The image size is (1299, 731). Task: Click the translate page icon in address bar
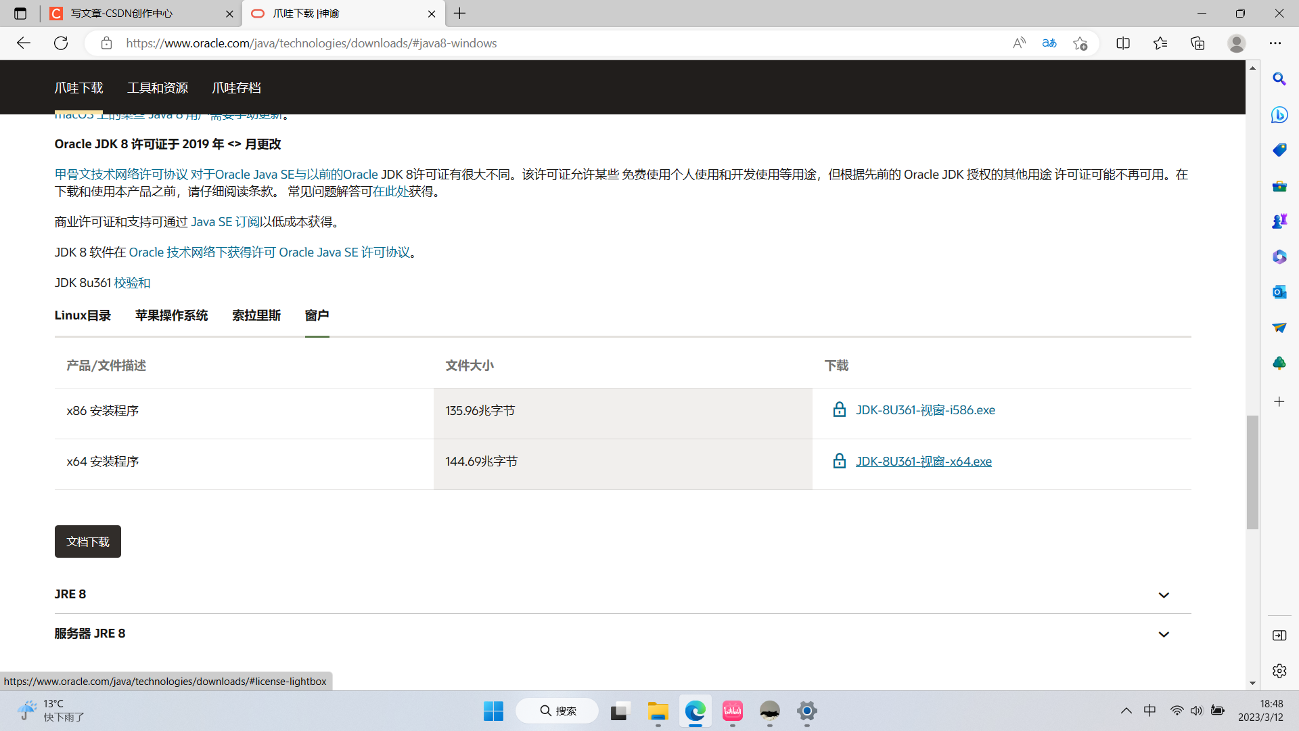coord(1049,43)
